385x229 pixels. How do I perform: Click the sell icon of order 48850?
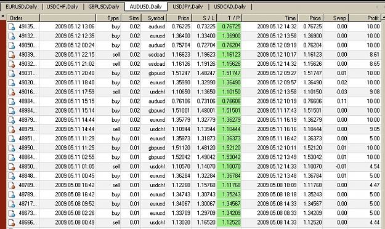pos(12,166)
